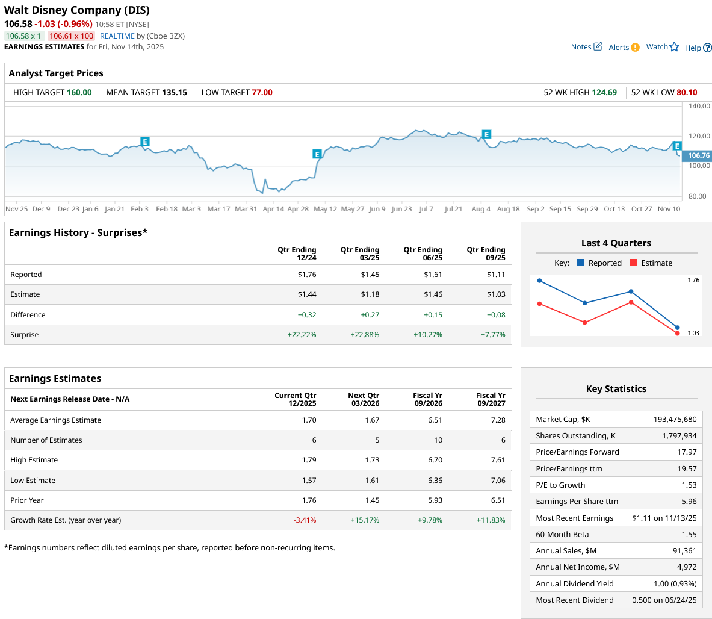Click the +22.88% surprise value
This screenshot has height=619, width=712.
365,335
